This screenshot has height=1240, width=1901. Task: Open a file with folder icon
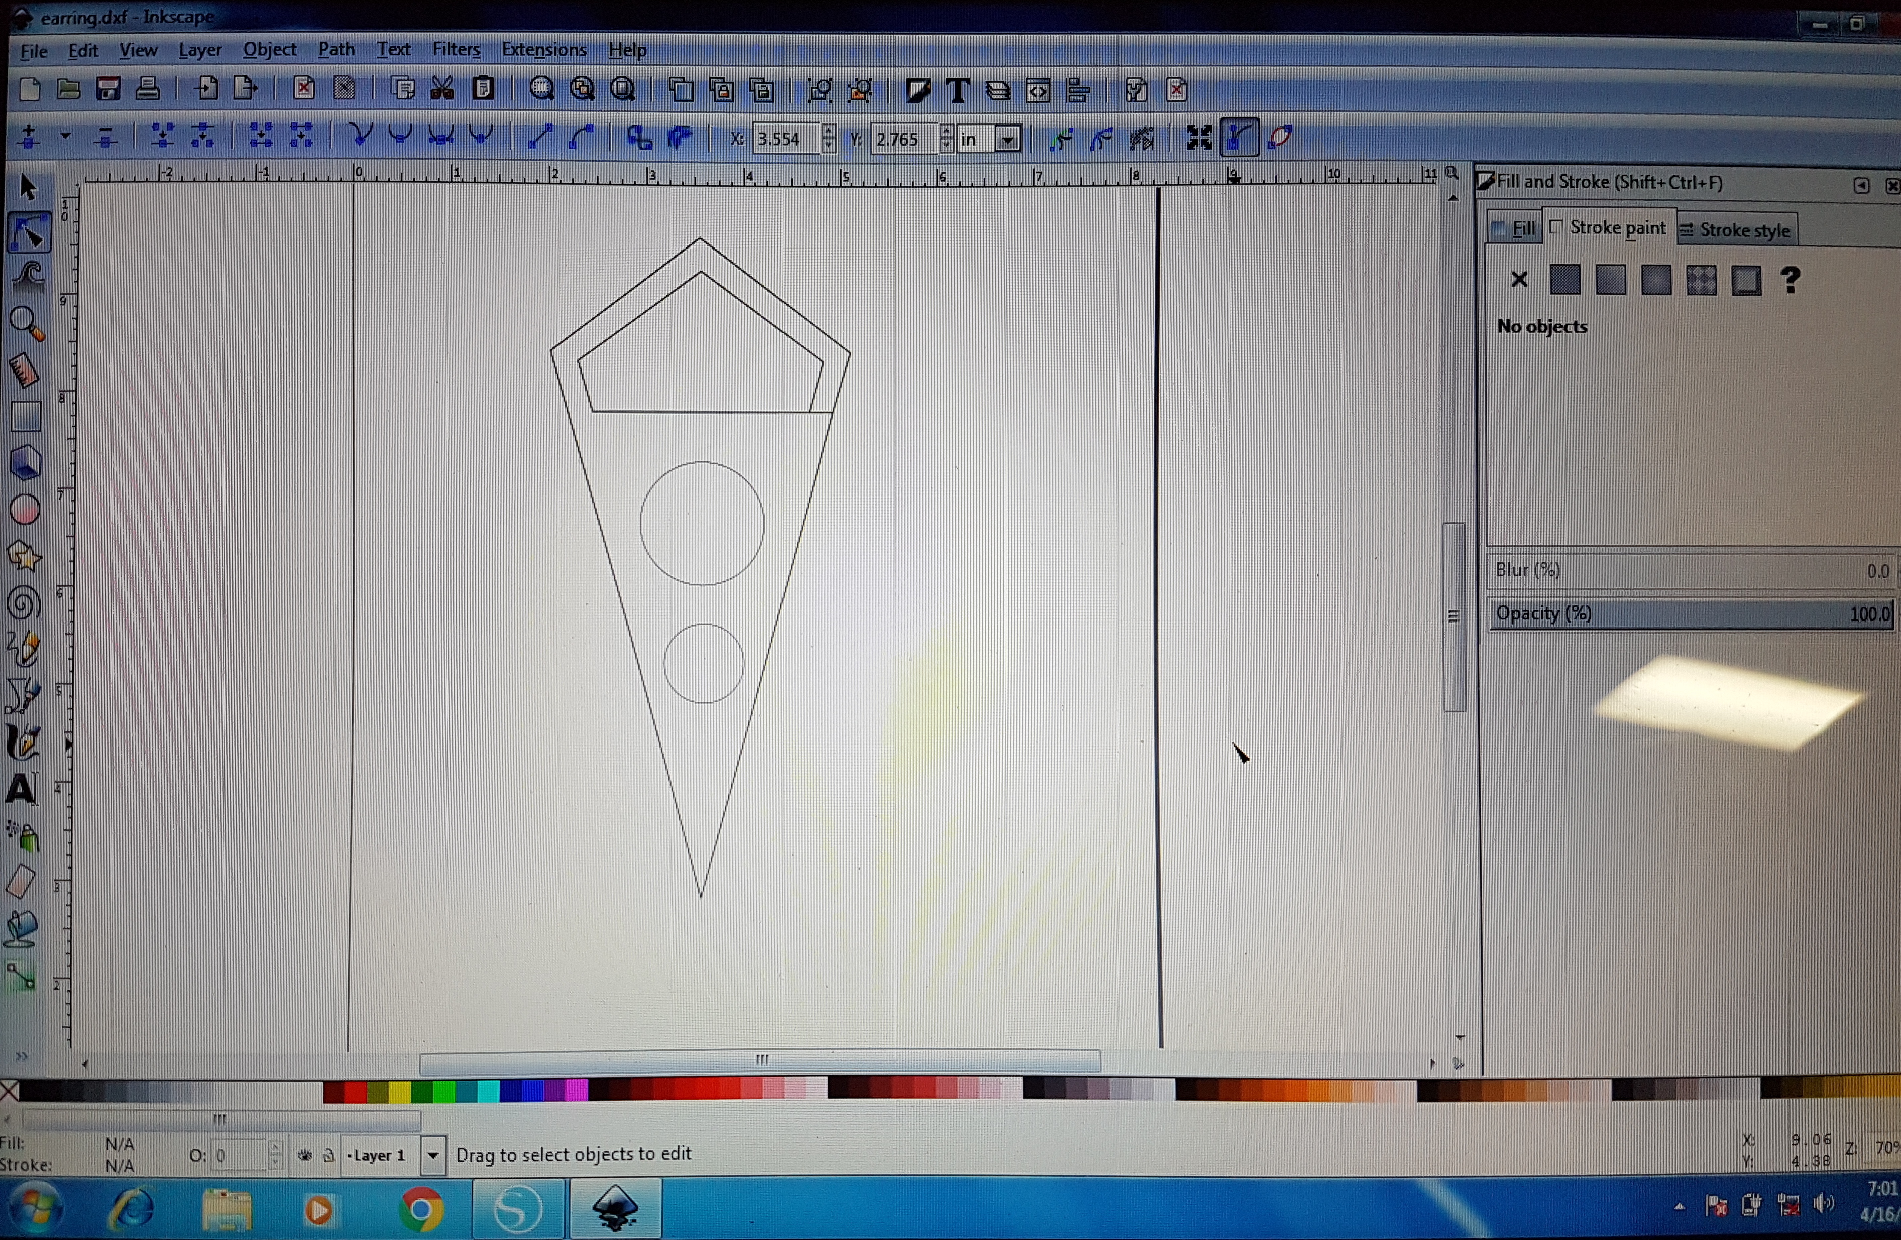69,89
